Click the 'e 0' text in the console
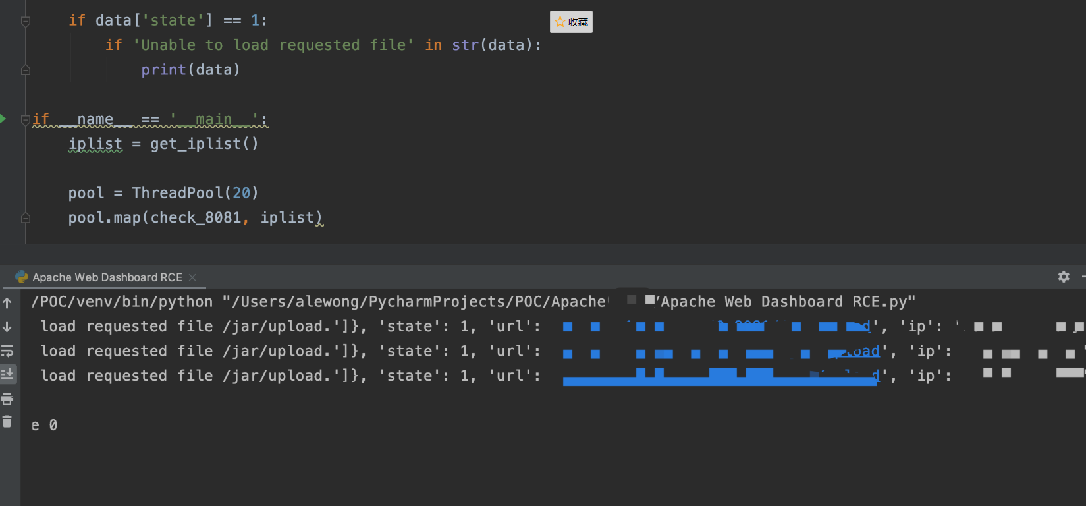 pyautogui.click(x=44, y=426)
